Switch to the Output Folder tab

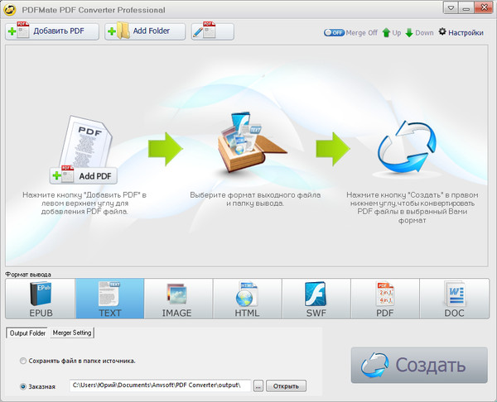point(27,333)
